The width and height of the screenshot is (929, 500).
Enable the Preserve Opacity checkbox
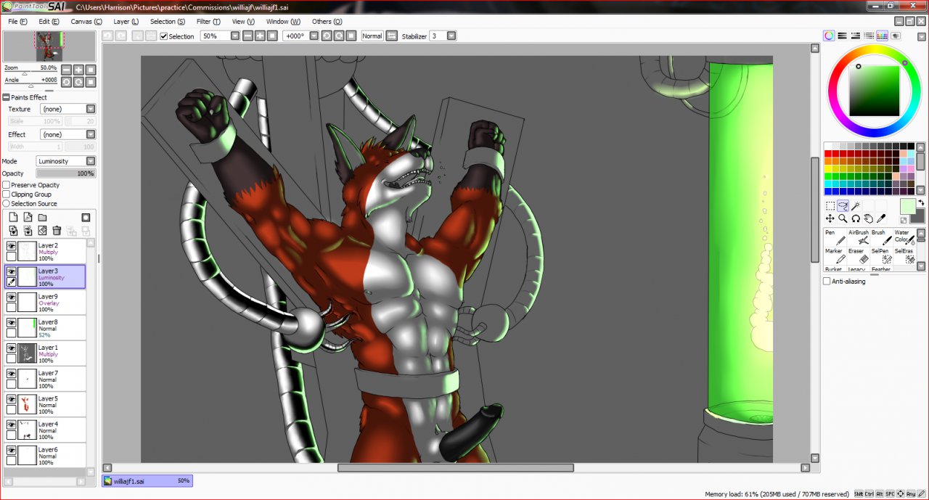tap(7, 185)
